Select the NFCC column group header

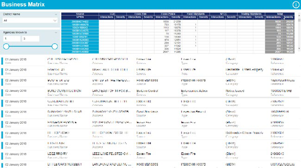[223, 14]
